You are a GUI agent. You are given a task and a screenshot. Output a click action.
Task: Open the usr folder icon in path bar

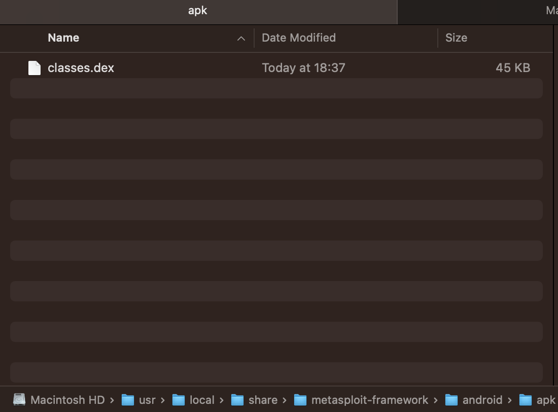click(127, 400)
